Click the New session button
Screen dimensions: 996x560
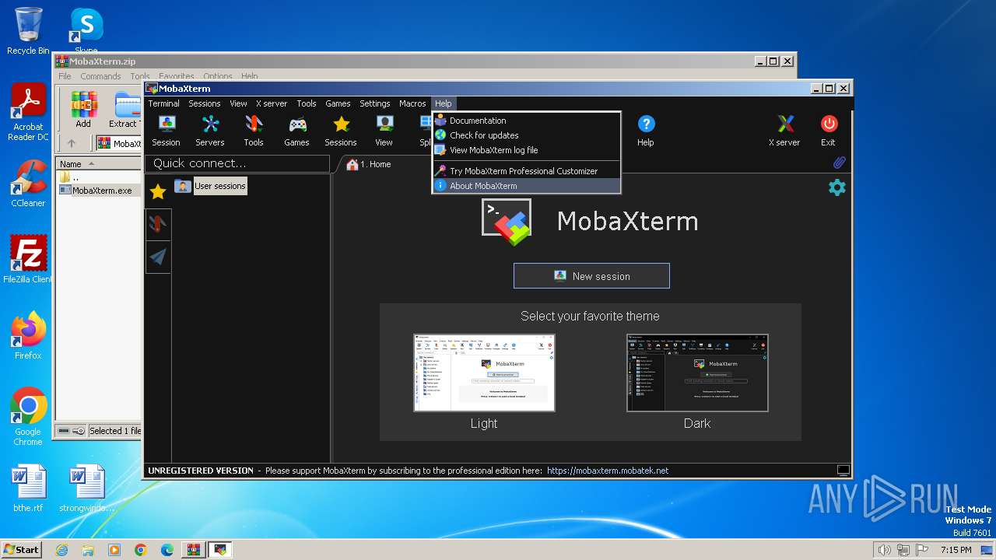pos(591,276)
